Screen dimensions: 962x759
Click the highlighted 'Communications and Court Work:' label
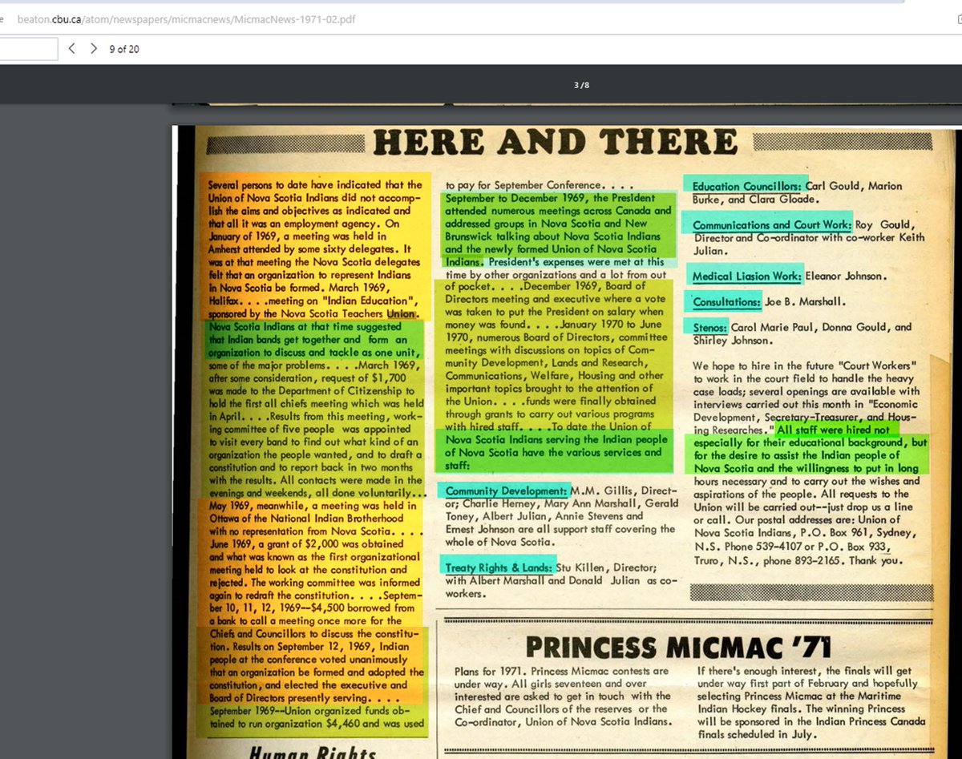[x=772, y=225]
